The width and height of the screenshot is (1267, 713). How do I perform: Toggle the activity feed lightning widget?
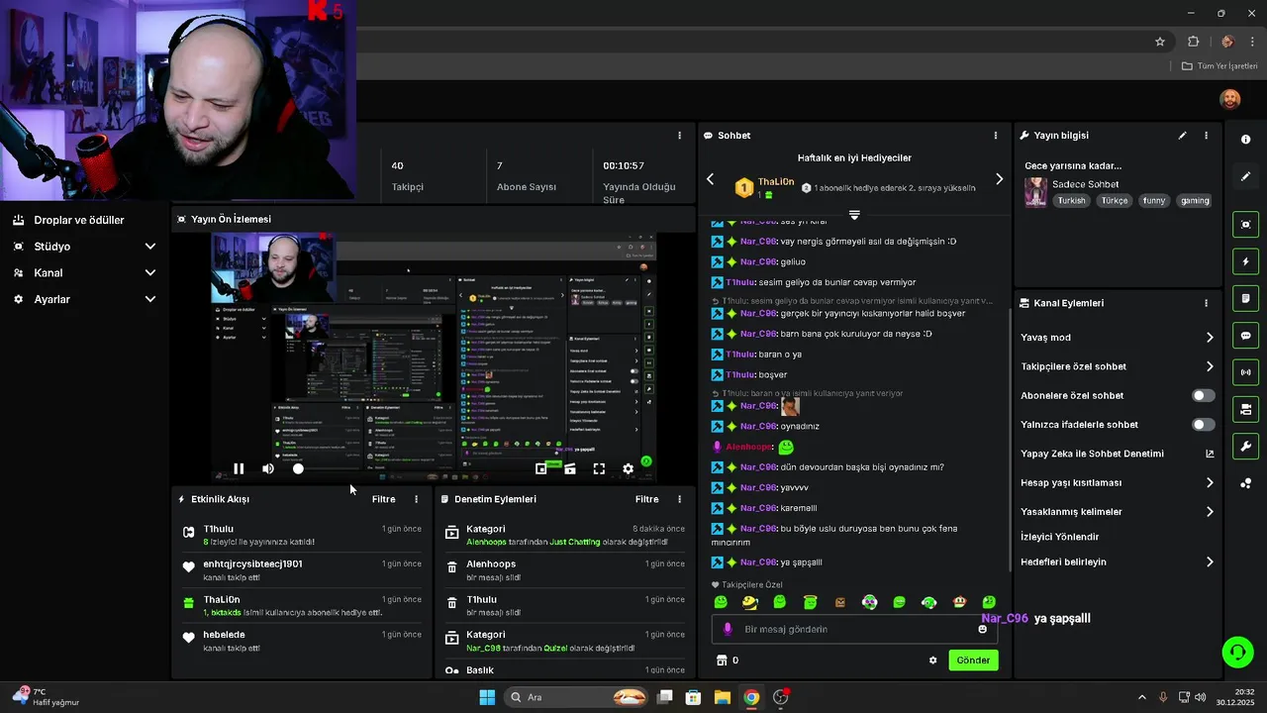tap(1245, 261)
